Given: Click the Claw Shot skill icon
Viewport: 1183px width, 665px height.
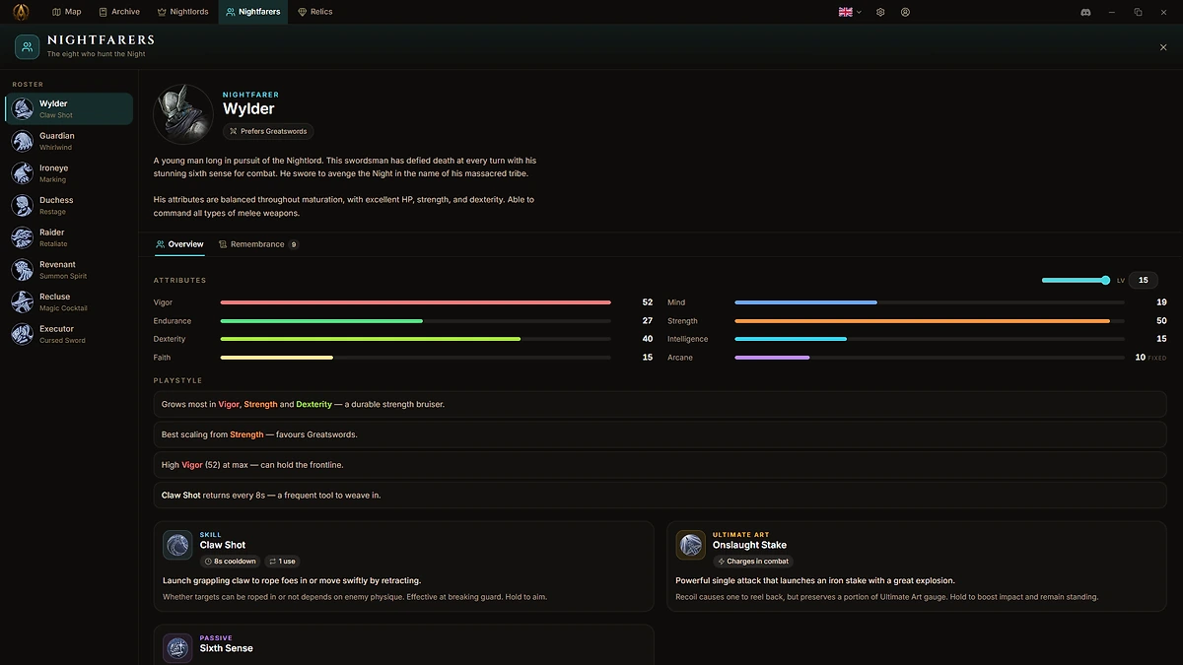Looking at the screenshot, I should (177, 545).
